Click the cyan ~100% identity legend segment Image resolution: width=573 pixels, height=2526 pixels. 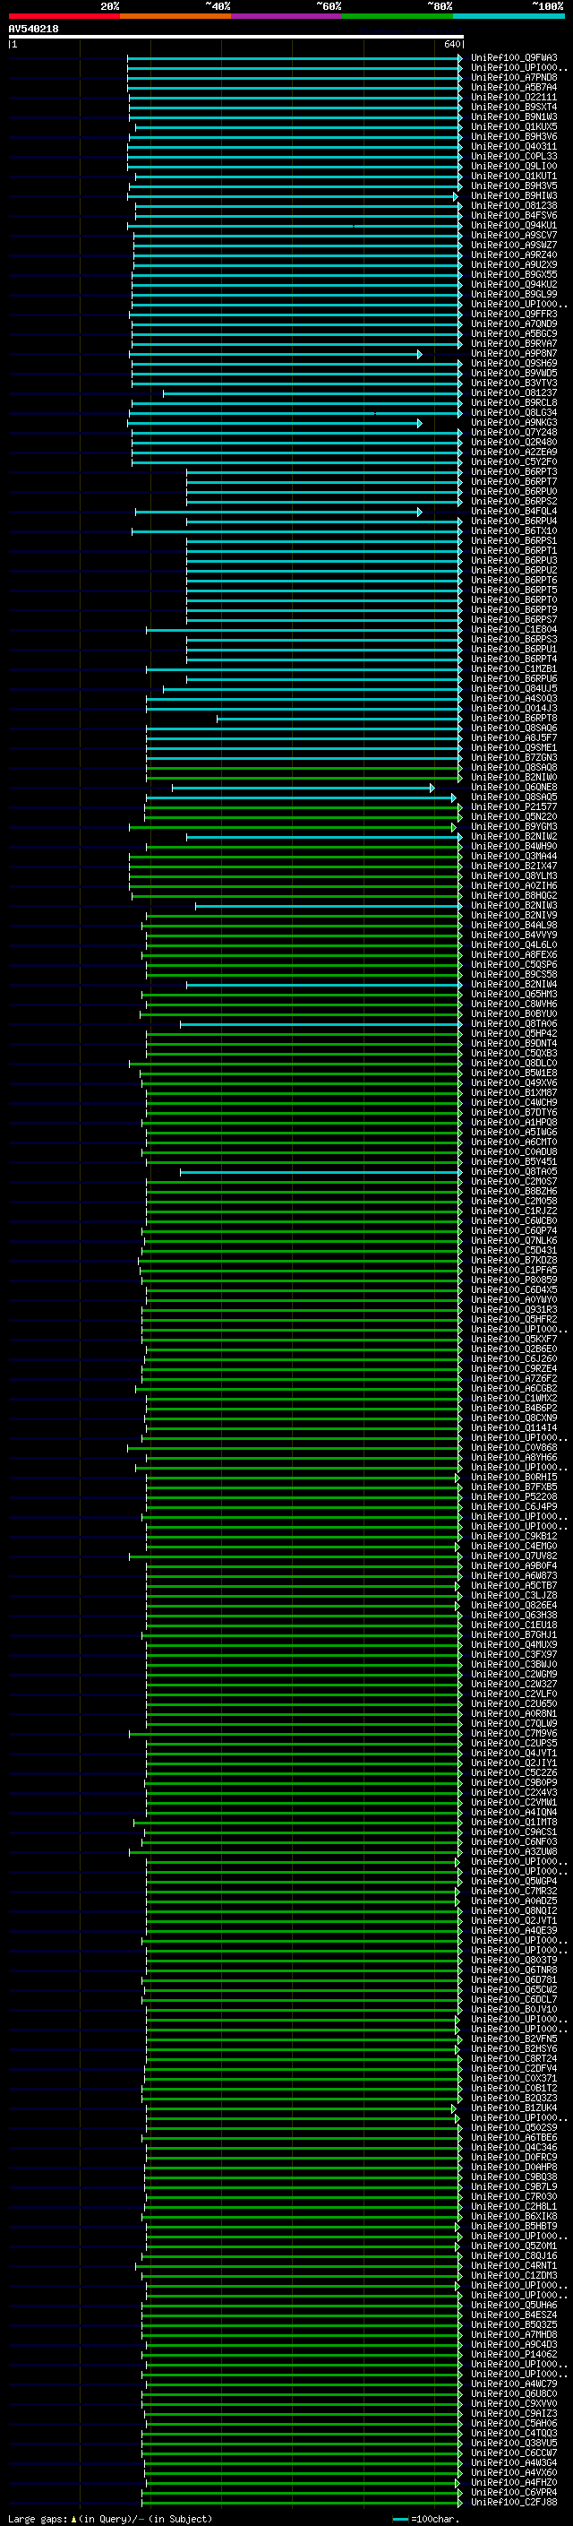click(x=509, y=16)
